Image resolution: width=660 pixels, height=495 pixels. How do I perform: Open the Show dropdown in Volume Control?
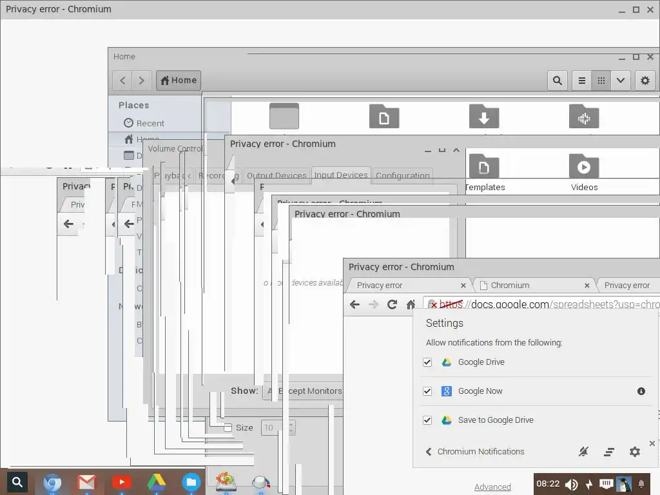coord(304,391)
